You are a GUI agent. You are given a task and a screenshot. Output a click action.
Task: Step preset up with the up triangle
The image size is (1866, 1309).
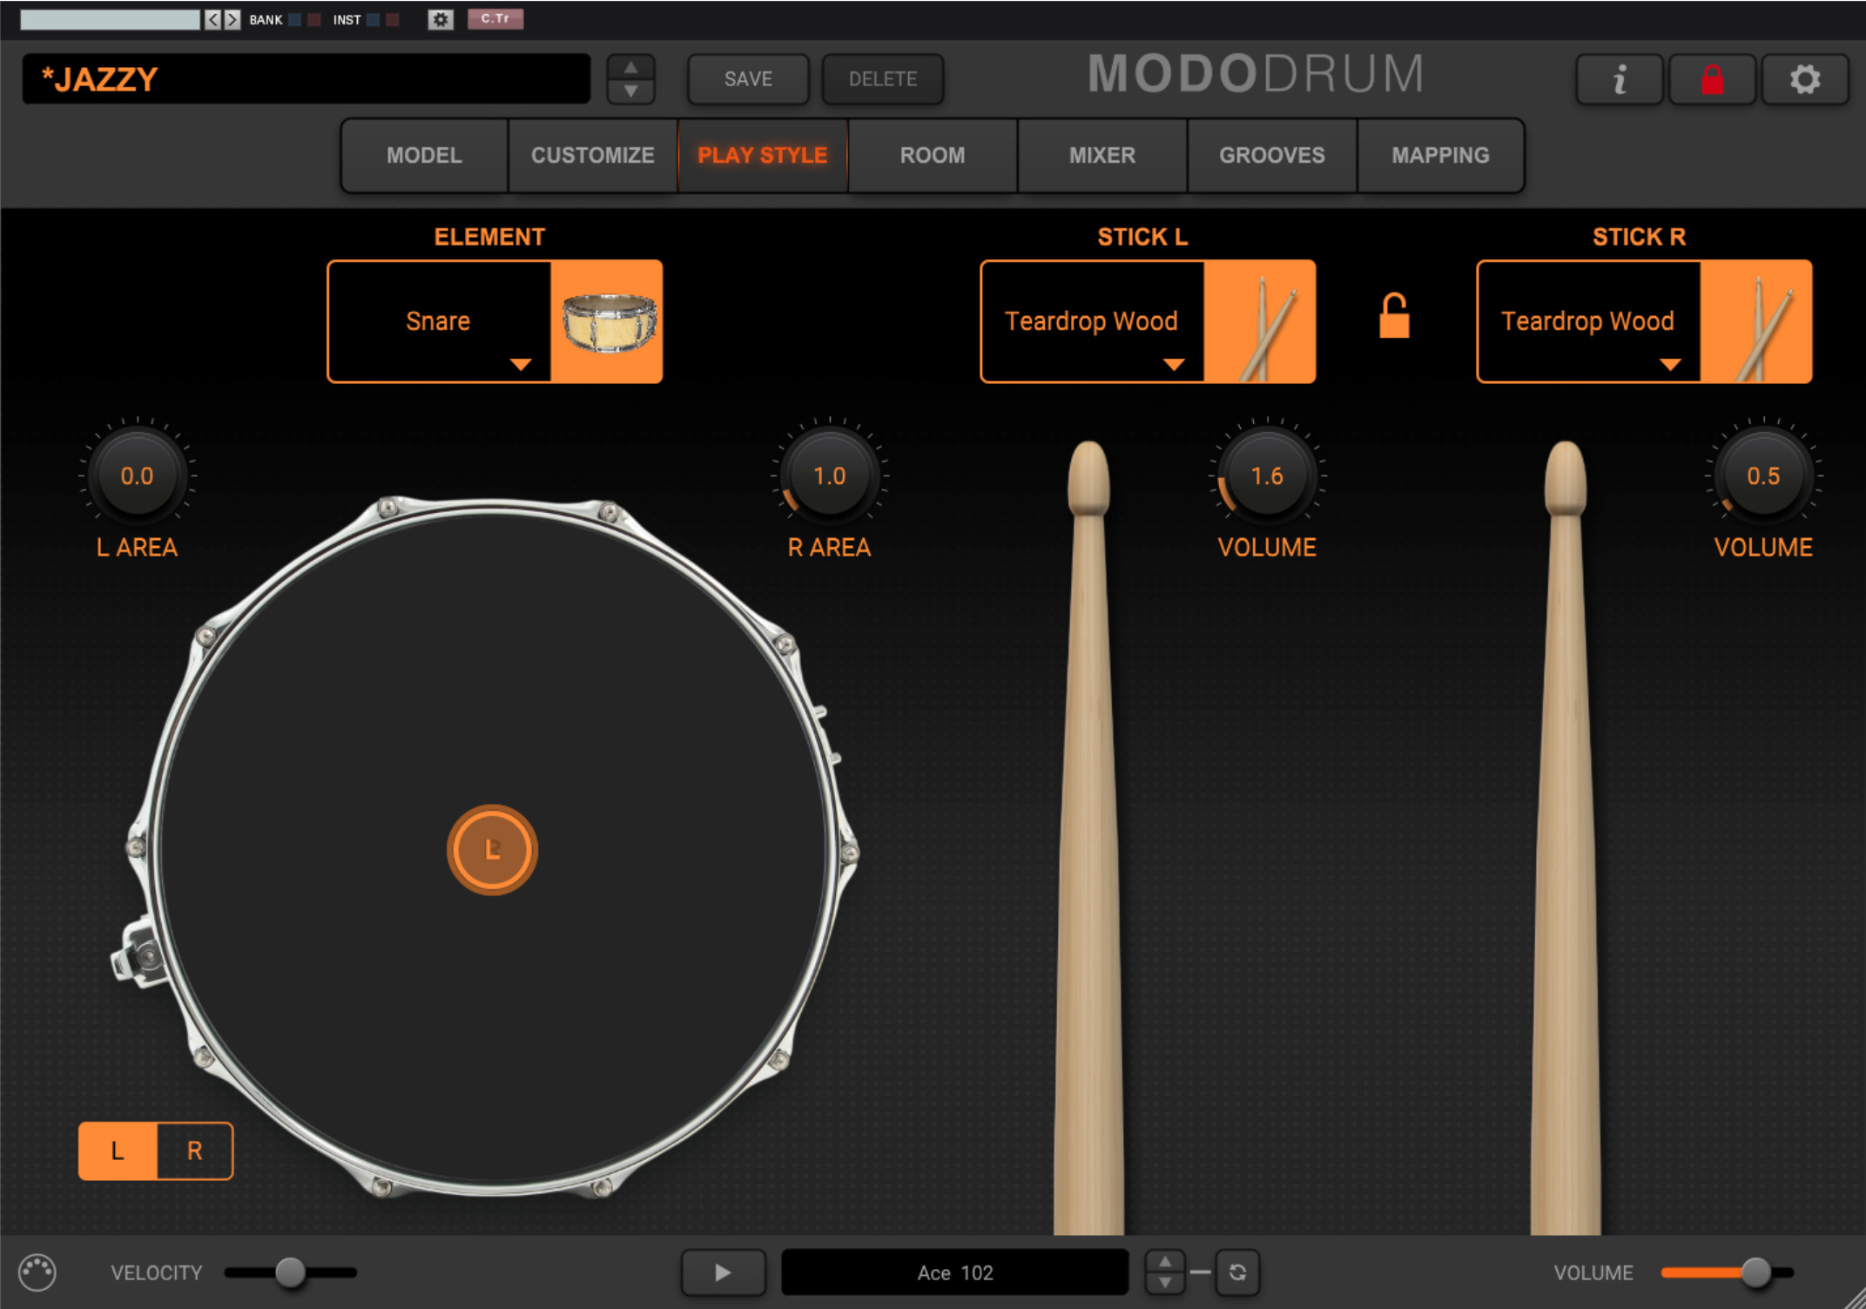631,68
